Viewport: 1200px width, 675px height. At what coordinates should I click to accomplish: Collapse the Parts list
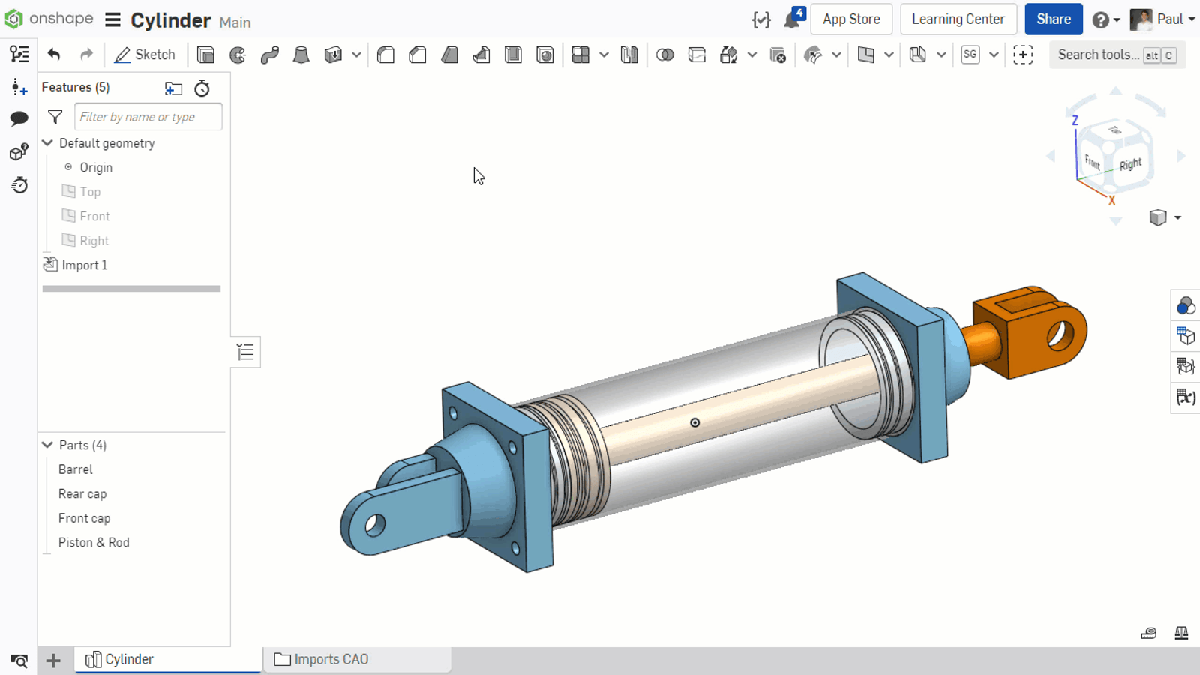point(47,445)
